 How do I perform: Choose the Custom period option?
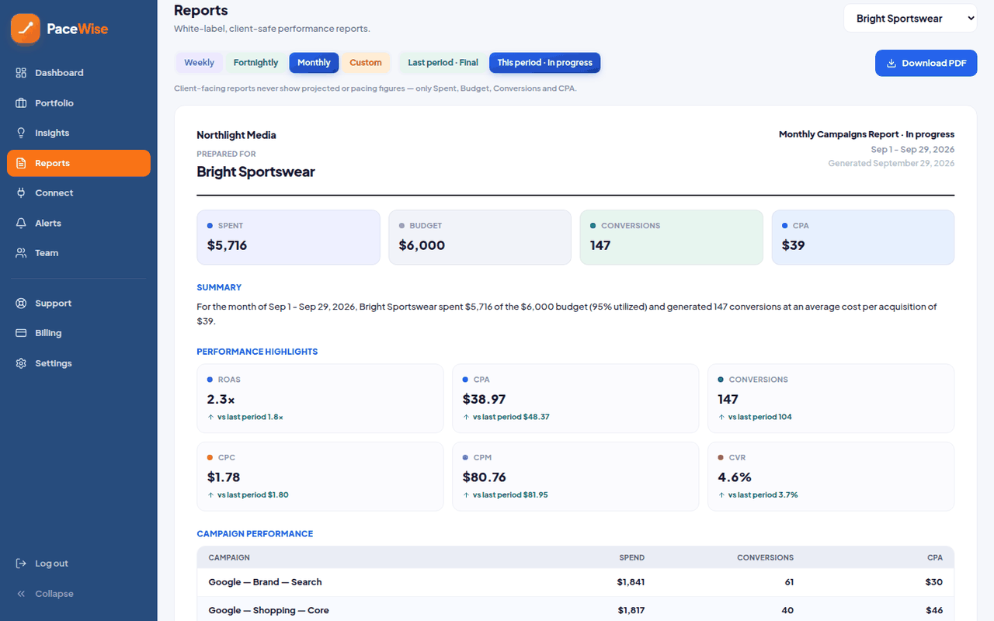pyautogui.click(x=366, y=63)
